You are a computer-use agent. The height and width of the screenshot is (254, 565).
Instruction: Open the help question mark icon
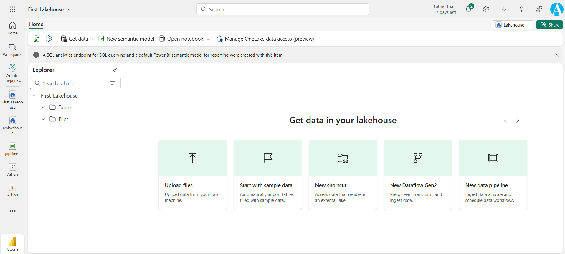point(521,9)
